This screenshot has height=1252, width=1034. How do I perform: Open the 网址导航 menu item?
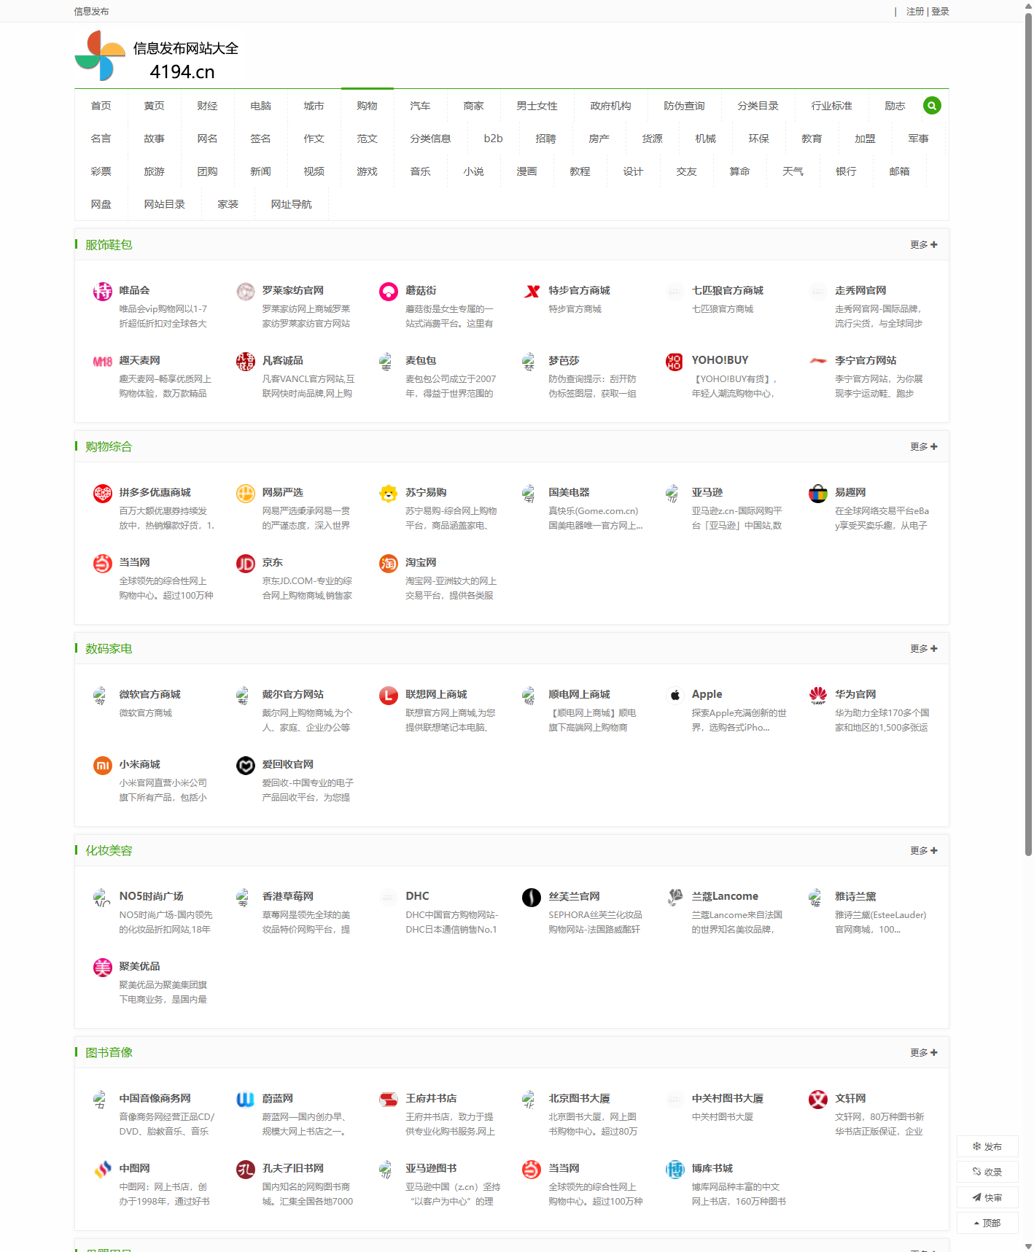click(x=291, y=205)
